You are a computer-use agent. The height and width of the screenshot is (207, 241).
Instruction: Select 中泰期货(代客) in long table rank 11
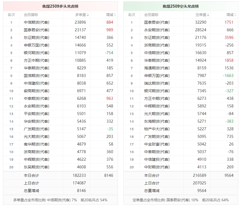[36, 98]
